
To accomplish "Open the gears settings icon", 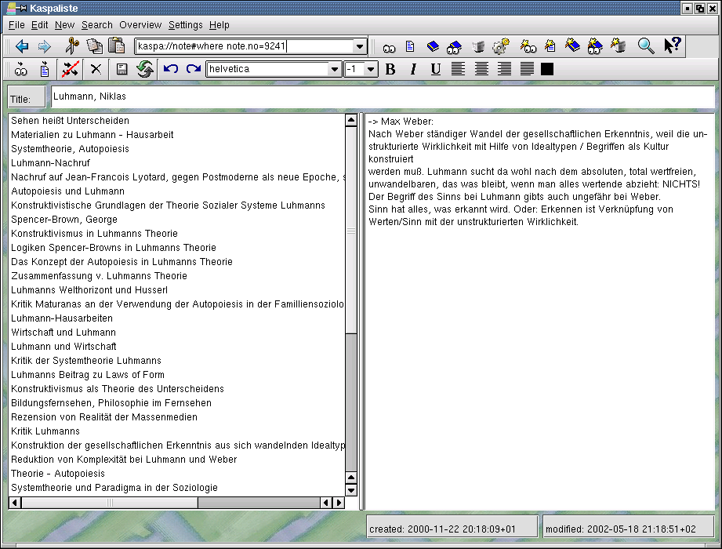I will tap(500, 46).
